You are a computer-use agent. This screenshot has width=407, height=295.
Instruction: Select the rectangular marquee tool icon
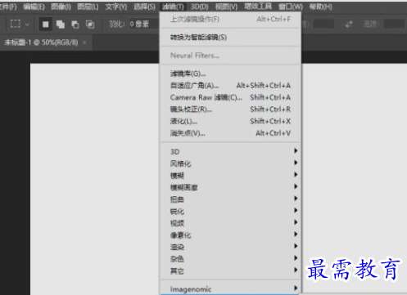tap(16, 24)
